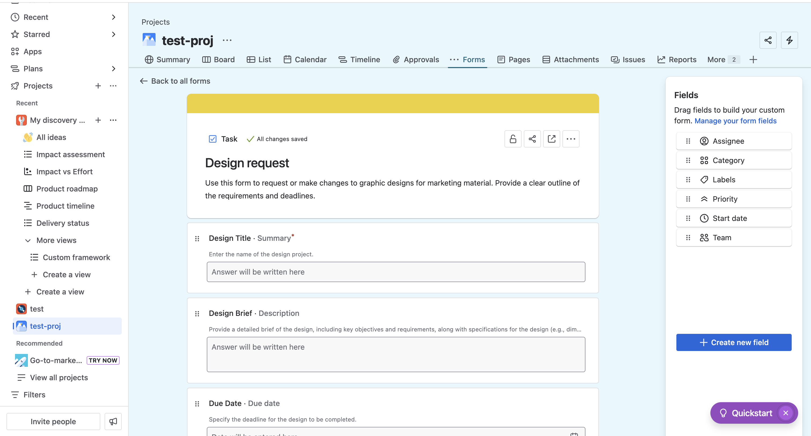Expand the Recent section in the sidebar
The width and height of the screenshot is (811, 436).
click(x=114, y=17)
